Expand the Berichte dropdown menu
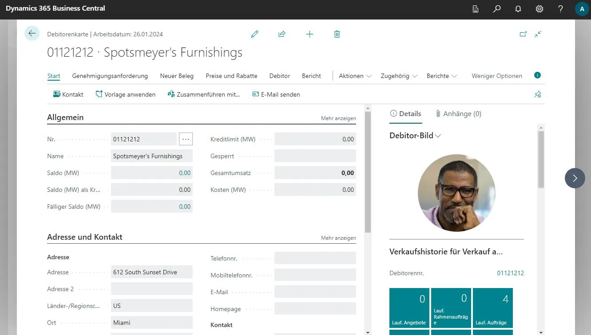The height and width of the screenshot is (335, 591). click(x=442, y=76)
